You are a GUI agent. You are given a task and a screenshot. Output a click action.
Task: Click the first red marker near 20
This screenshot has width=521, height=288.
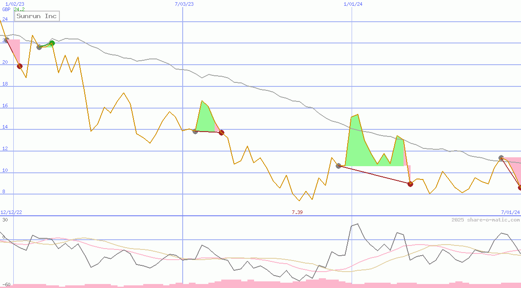click(20, 66)
